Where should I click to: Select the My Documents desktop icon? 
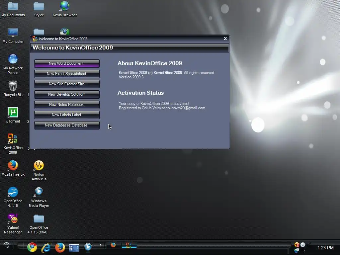(x=13, y=9)
